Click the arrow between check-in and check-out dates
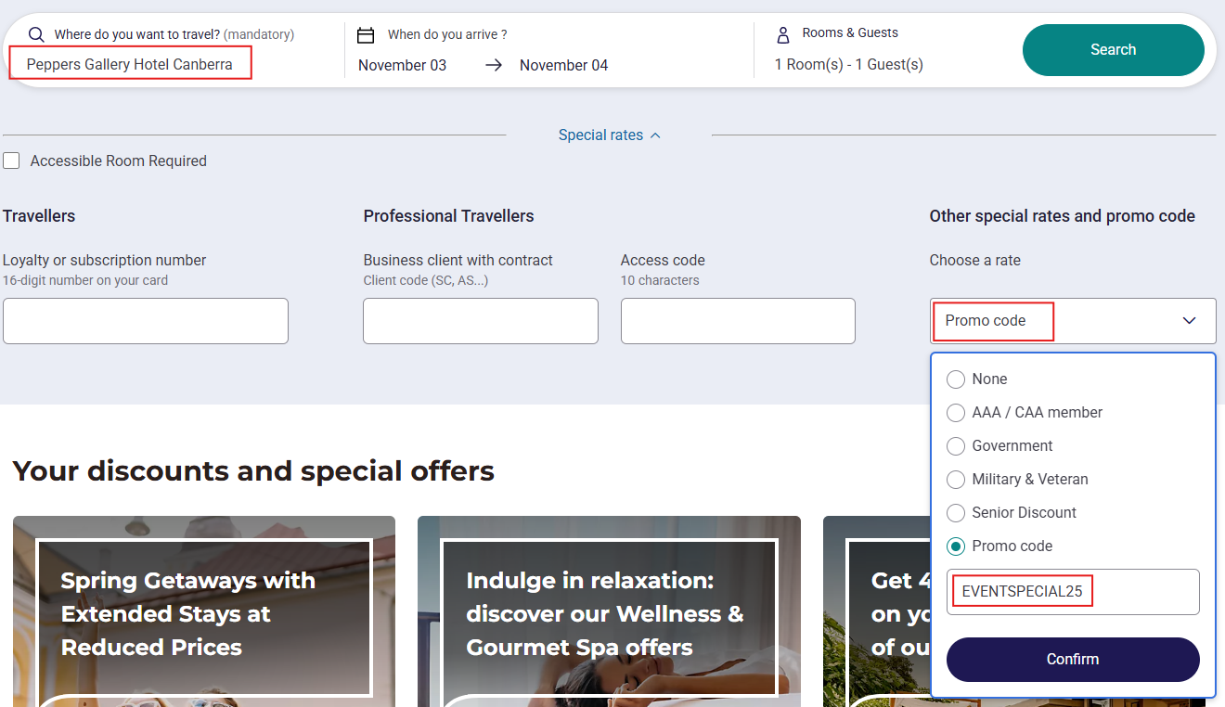Screen dimensions: 1225x707 494,65
